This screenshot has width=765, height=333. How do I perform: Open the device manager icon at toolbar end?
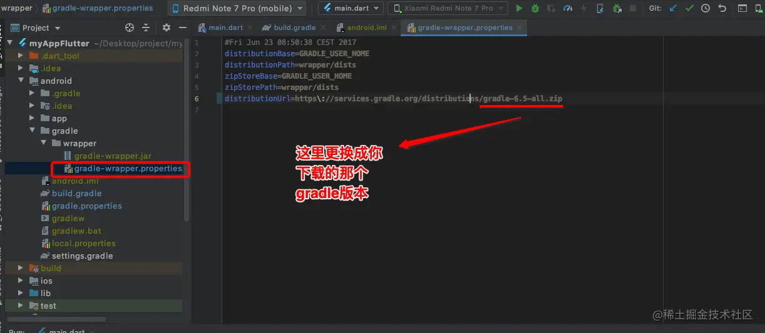click(758, 9)
